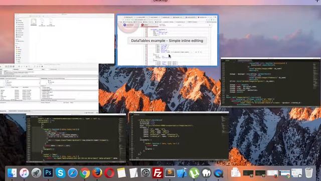Select the Finder window thumbnail
The width and height of the screenshot is (321, 181).
(x=64, y=39)
